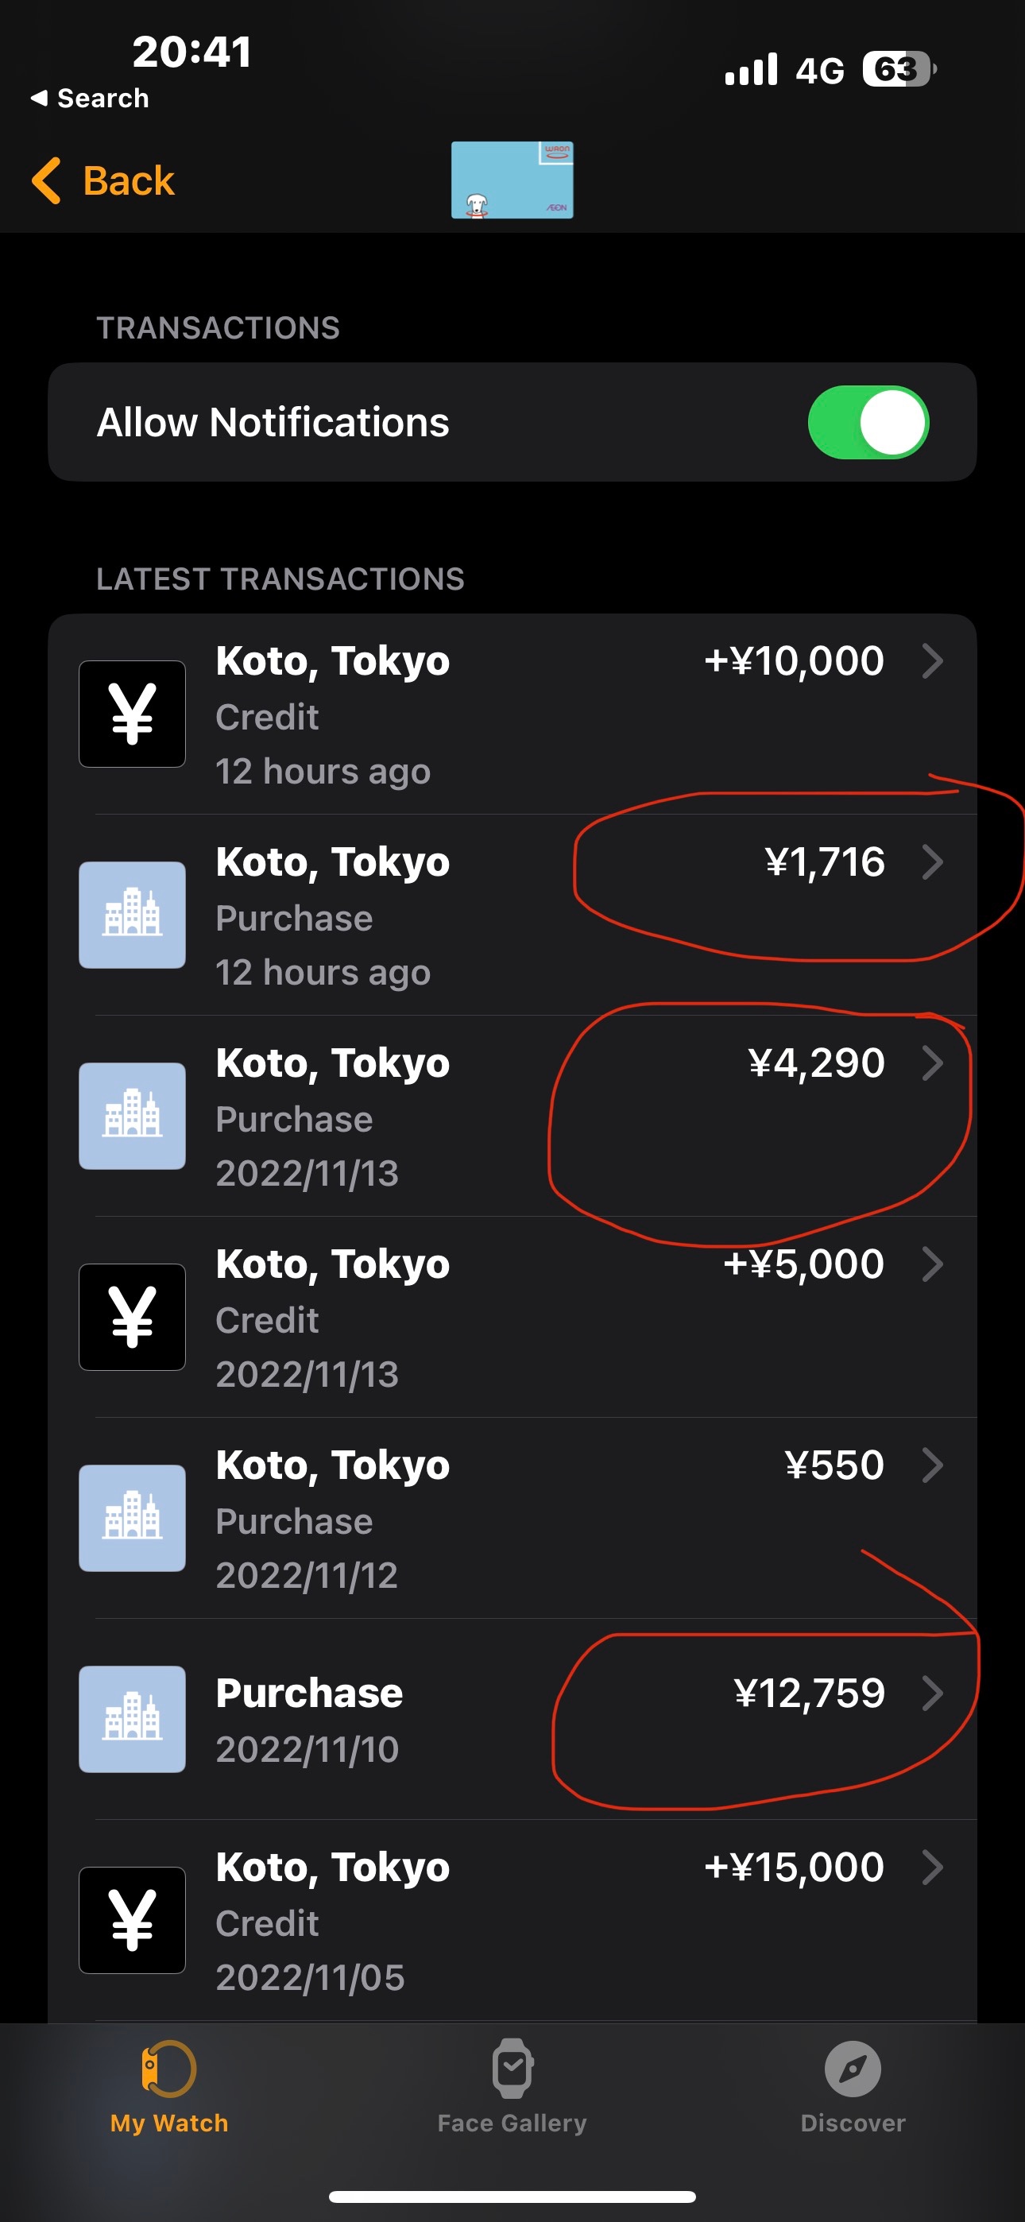Tap the yen icon for +¥5,000 credit
This screenshot has width=1025, height=2222.
click(132, 1316)
